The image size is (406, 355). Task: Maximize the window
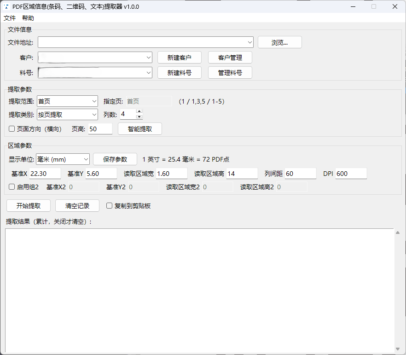point(374,6)
